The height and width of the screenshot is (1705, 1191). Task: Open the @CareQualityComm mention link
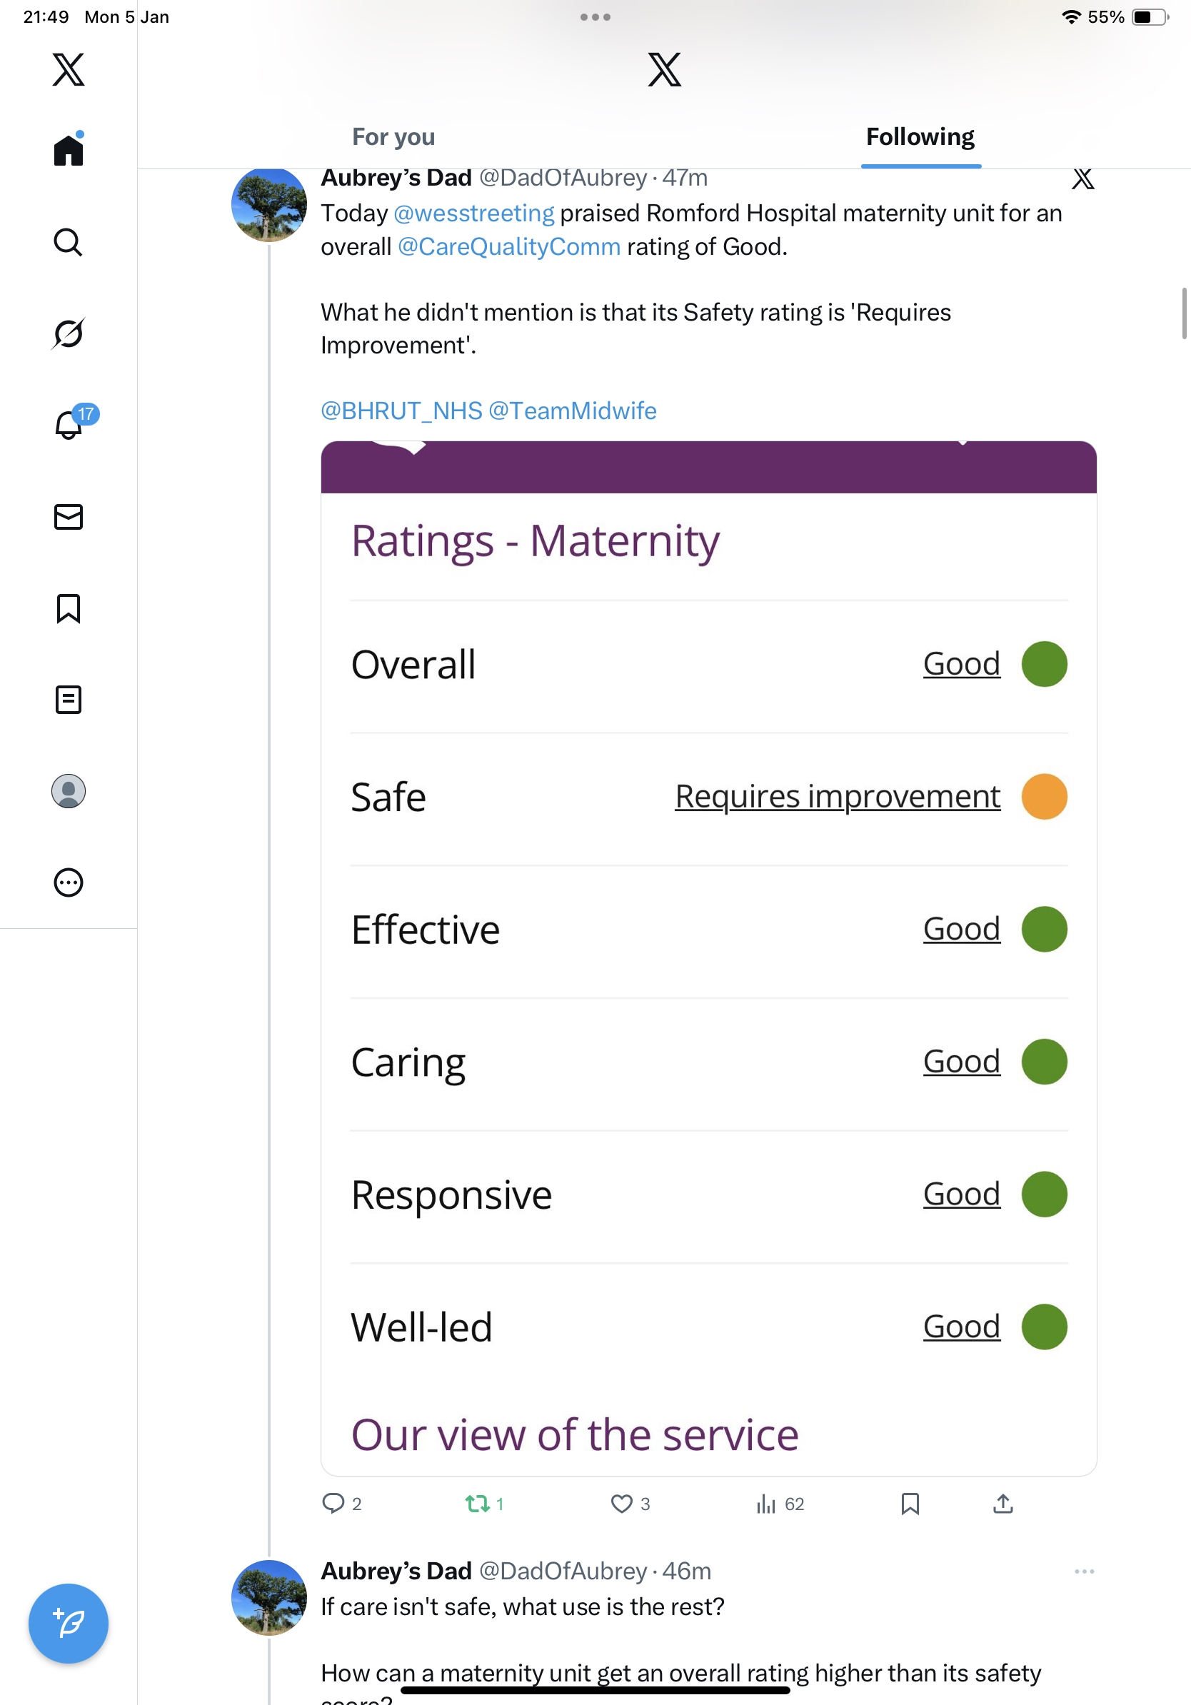click(x=509, y=247)
